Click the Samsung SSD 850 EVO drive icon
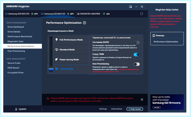Image resolution: width=191 pixels, height=117 pixels. (x=6, y=14)
